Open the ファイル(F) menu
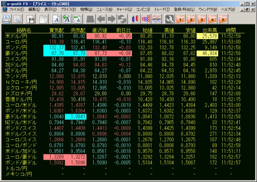Viewport: 257px width, 182px height. coord(17,9)
